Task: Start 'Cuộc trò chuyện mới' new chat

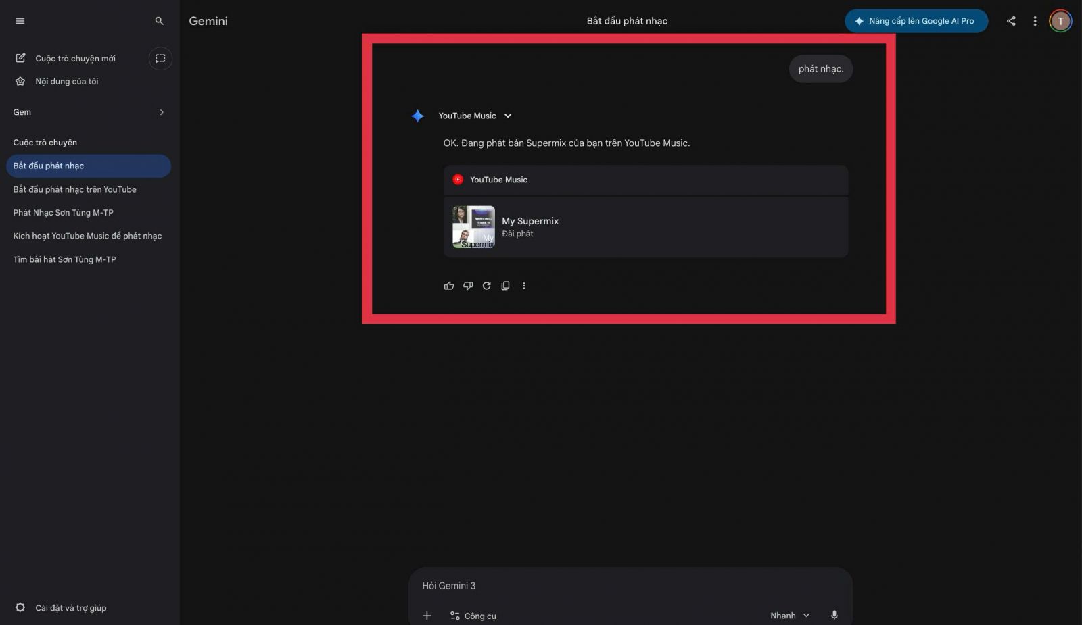Action: [75, 59]
